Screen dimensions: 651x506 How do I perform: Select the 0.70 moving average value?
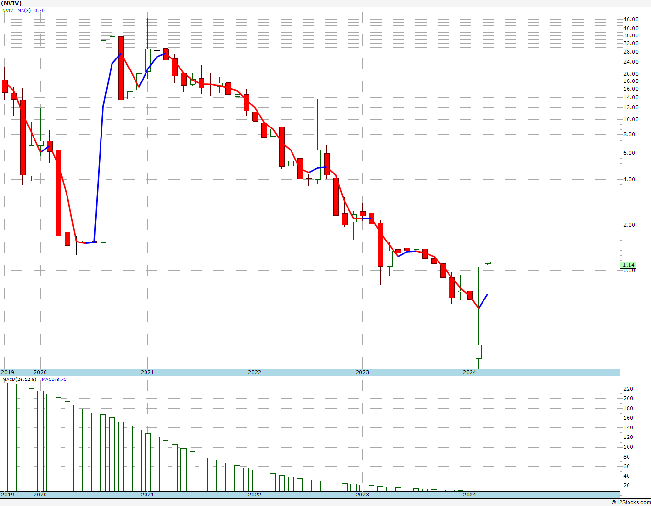[40, 10]
